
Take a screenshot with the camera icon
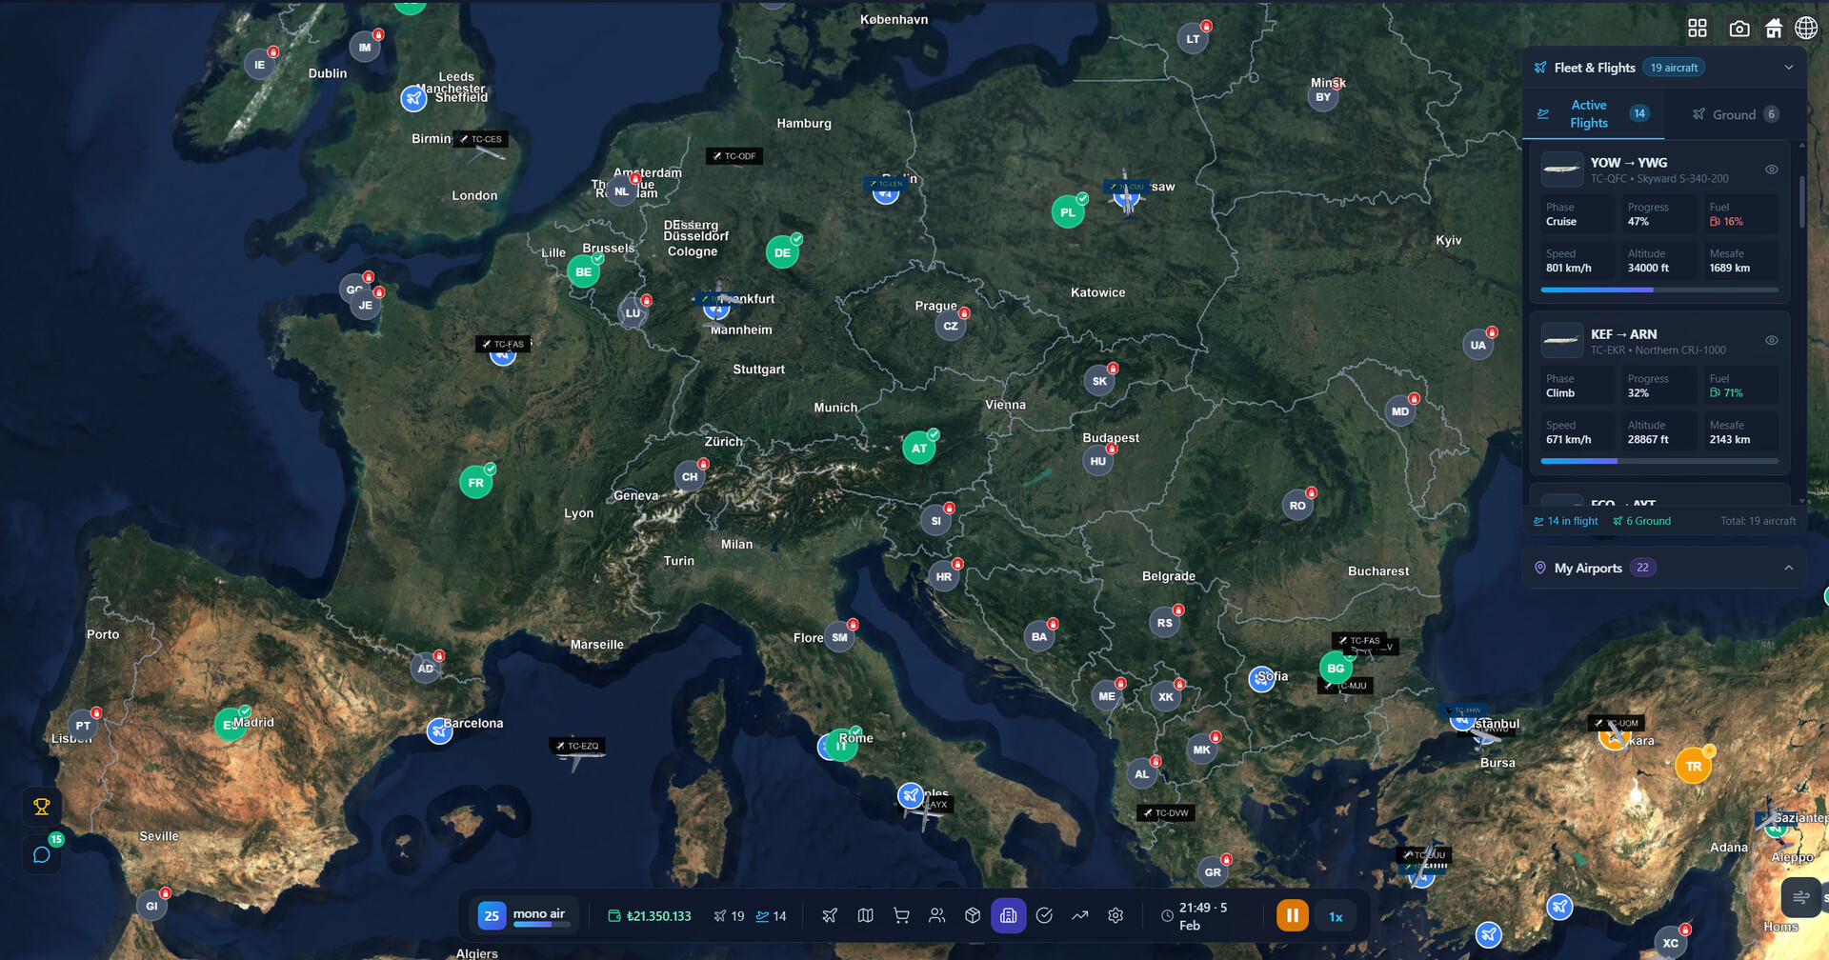[x=1739, y=29]
